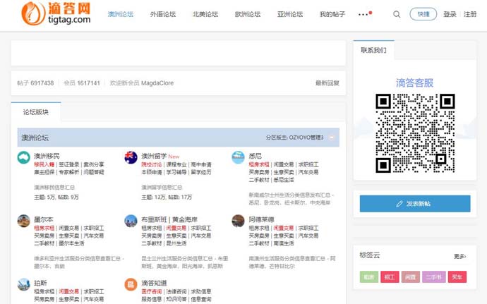Screen dimensions: 487x304
Task: Click the 滴答客服 QR code image
Action: coord(414,134)
